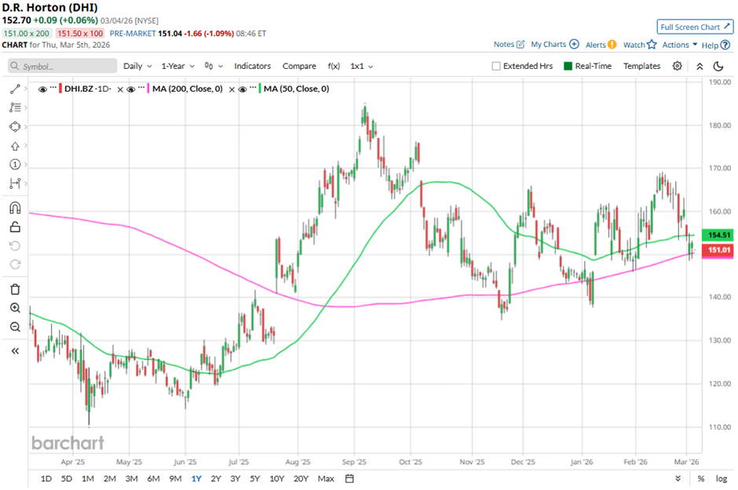Open the Compare menu
738x490 pixels.
tap(299, 66)
